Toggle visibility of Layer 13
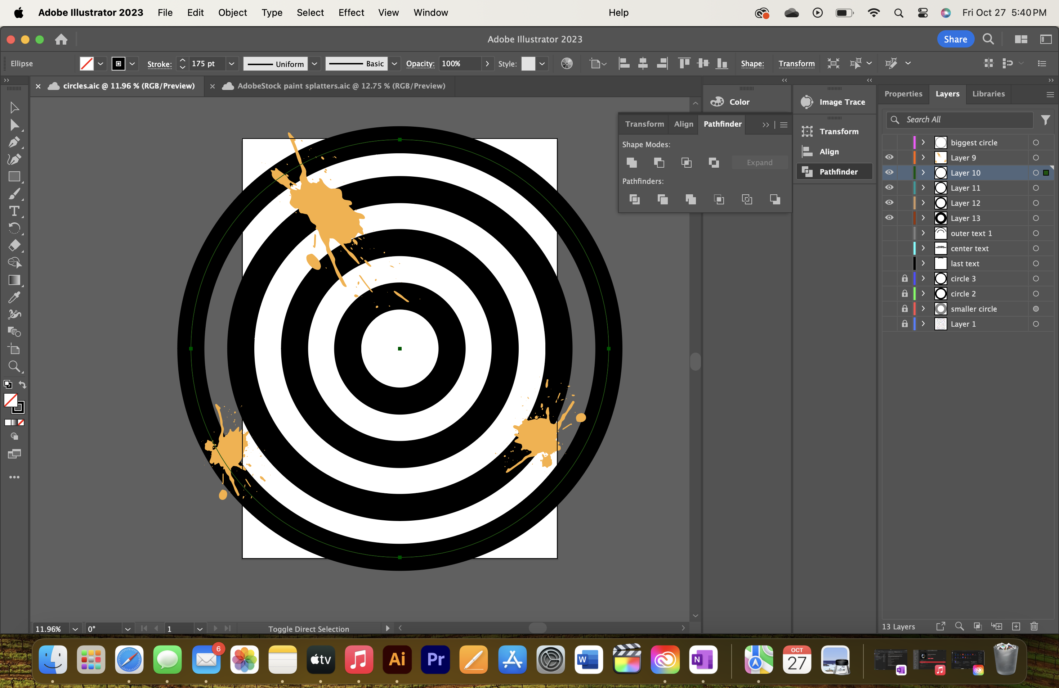 tap(889, 218)
